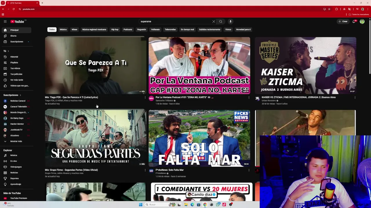Viewport: 371px width, 208px height.
Task: Select the Novedad para ti chip
Action: 243,29
